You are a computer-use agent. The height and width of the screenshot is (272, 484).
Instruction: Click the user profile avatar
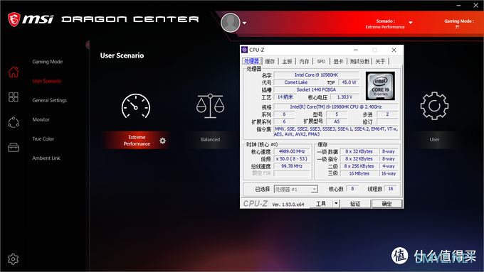click(231, 23)
